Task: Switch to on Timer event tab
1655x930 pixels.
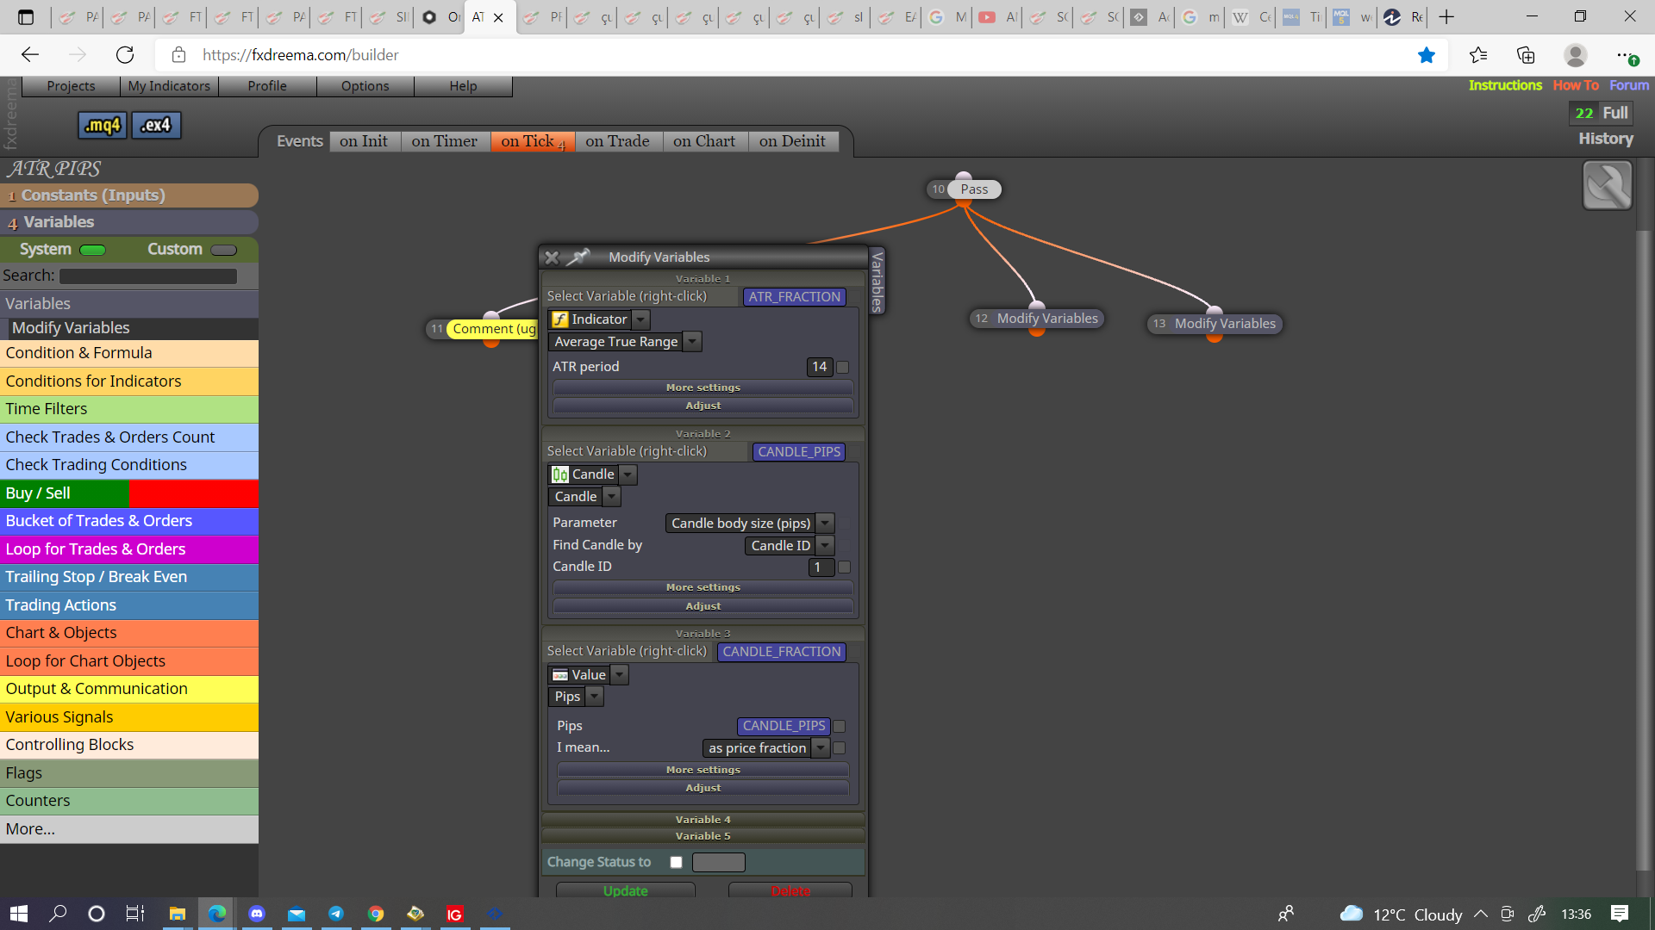Action: pyautogui.click(x=445, y=141)
